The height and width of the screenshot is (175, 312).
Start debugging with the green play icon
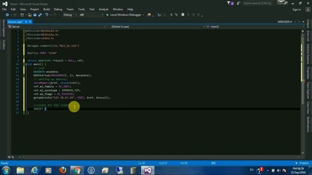pyautogui.click(x=107, y=15)
